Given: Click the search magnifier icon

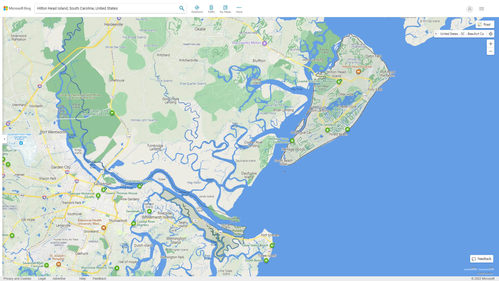Looking at the screenshot, I should coord(182,8).
